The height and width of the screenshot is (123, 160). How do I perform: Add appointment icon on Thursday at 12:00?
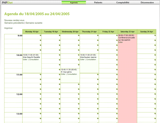[x=98, y=94]
